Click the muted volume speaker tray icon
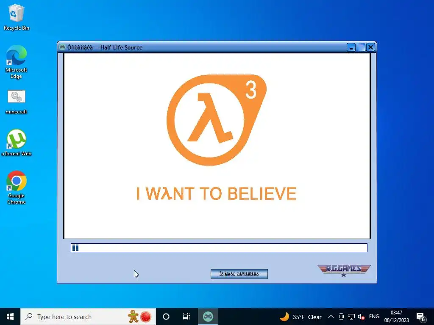This screenshot has height=325, width=434. pos(361,317)
